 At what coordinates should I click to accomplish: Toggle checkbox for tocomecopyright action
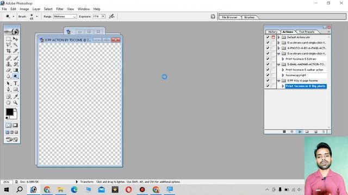click(268, 75)
